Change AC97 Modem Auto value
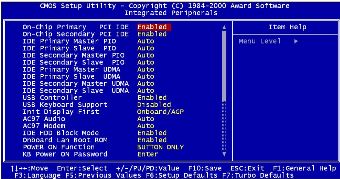Screen dimensions: 340x179 pos(146,126)
